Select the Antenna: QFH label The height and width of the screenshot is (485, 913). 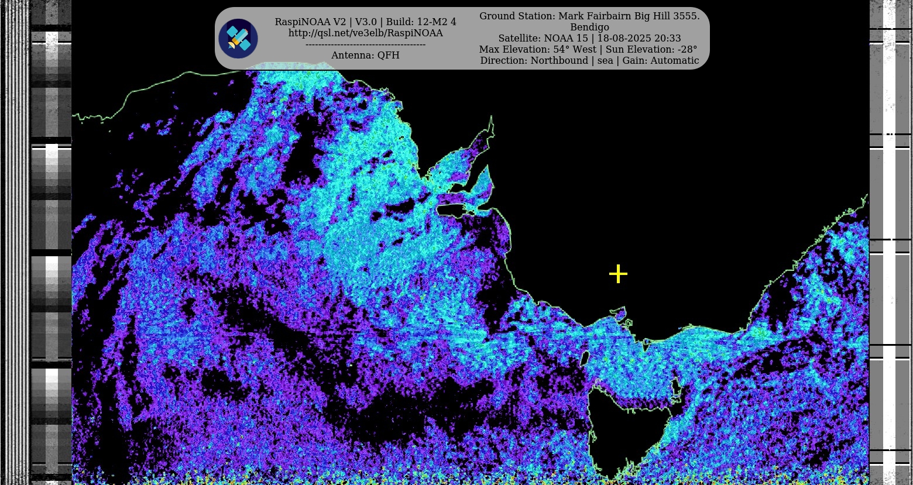[x=365, y=56]
